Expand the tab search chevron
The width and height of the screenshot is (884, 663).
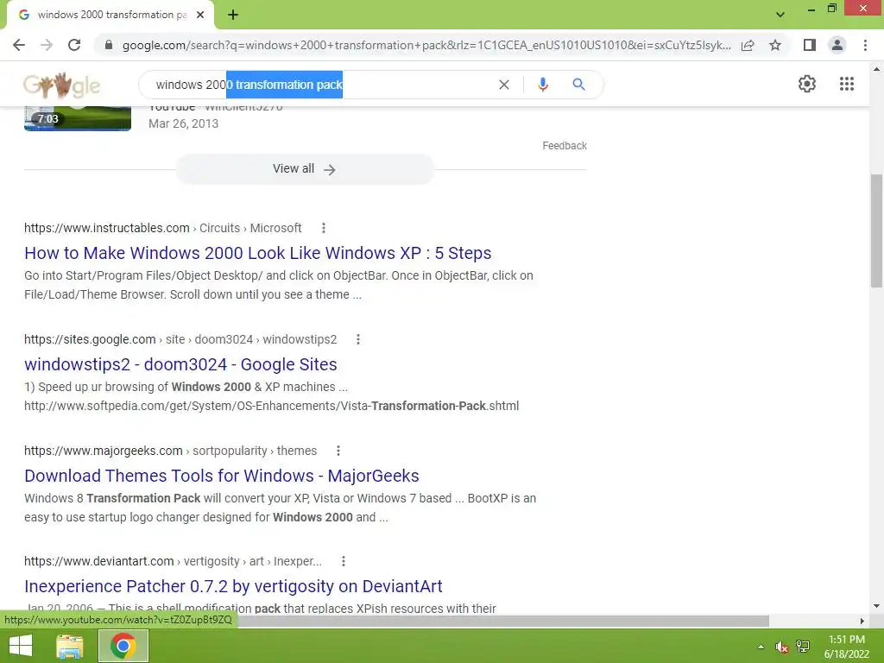(x=780, y=15)
